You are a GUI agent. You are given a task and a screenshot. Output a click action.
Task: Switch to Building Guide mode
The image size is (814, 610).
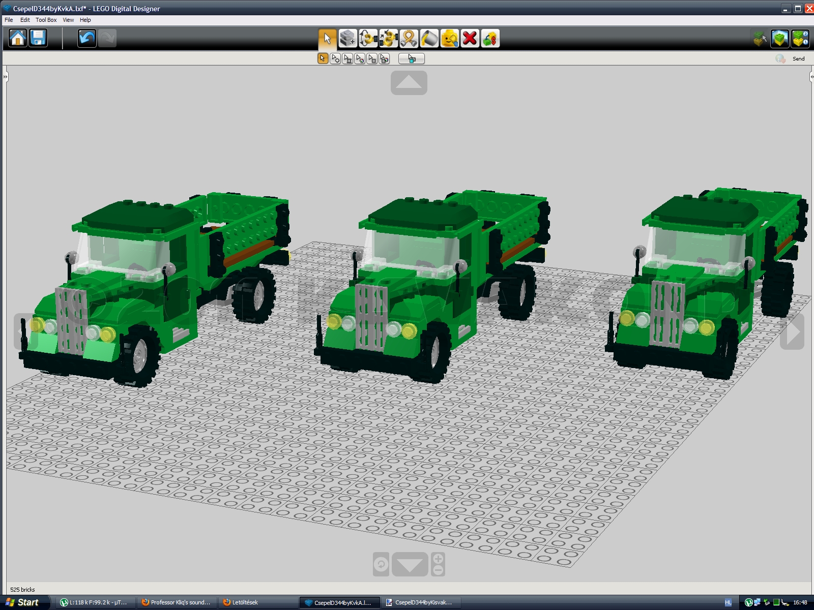800,39
